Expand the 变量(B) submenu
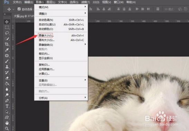Image resolution: width=189 pixels, height=131 pixels. [61, 80]
